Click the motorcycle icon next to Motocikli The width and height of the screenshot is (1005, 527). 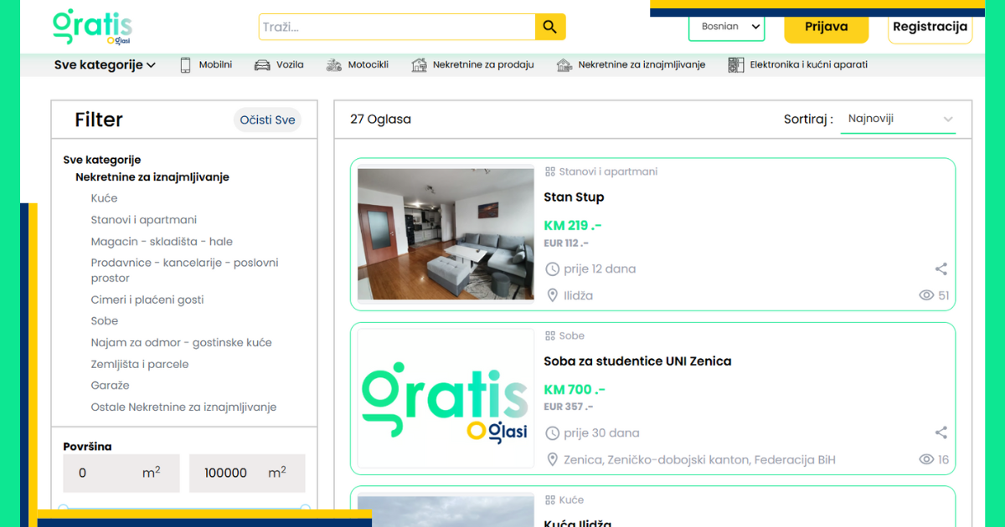(x=334, y=64)
